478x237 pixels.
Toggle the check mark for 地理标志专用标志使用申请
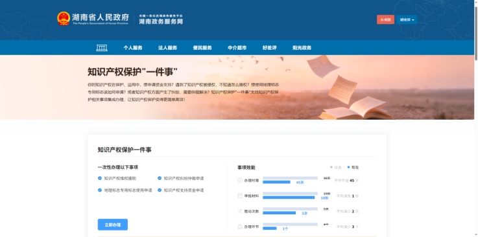(100, 190)
